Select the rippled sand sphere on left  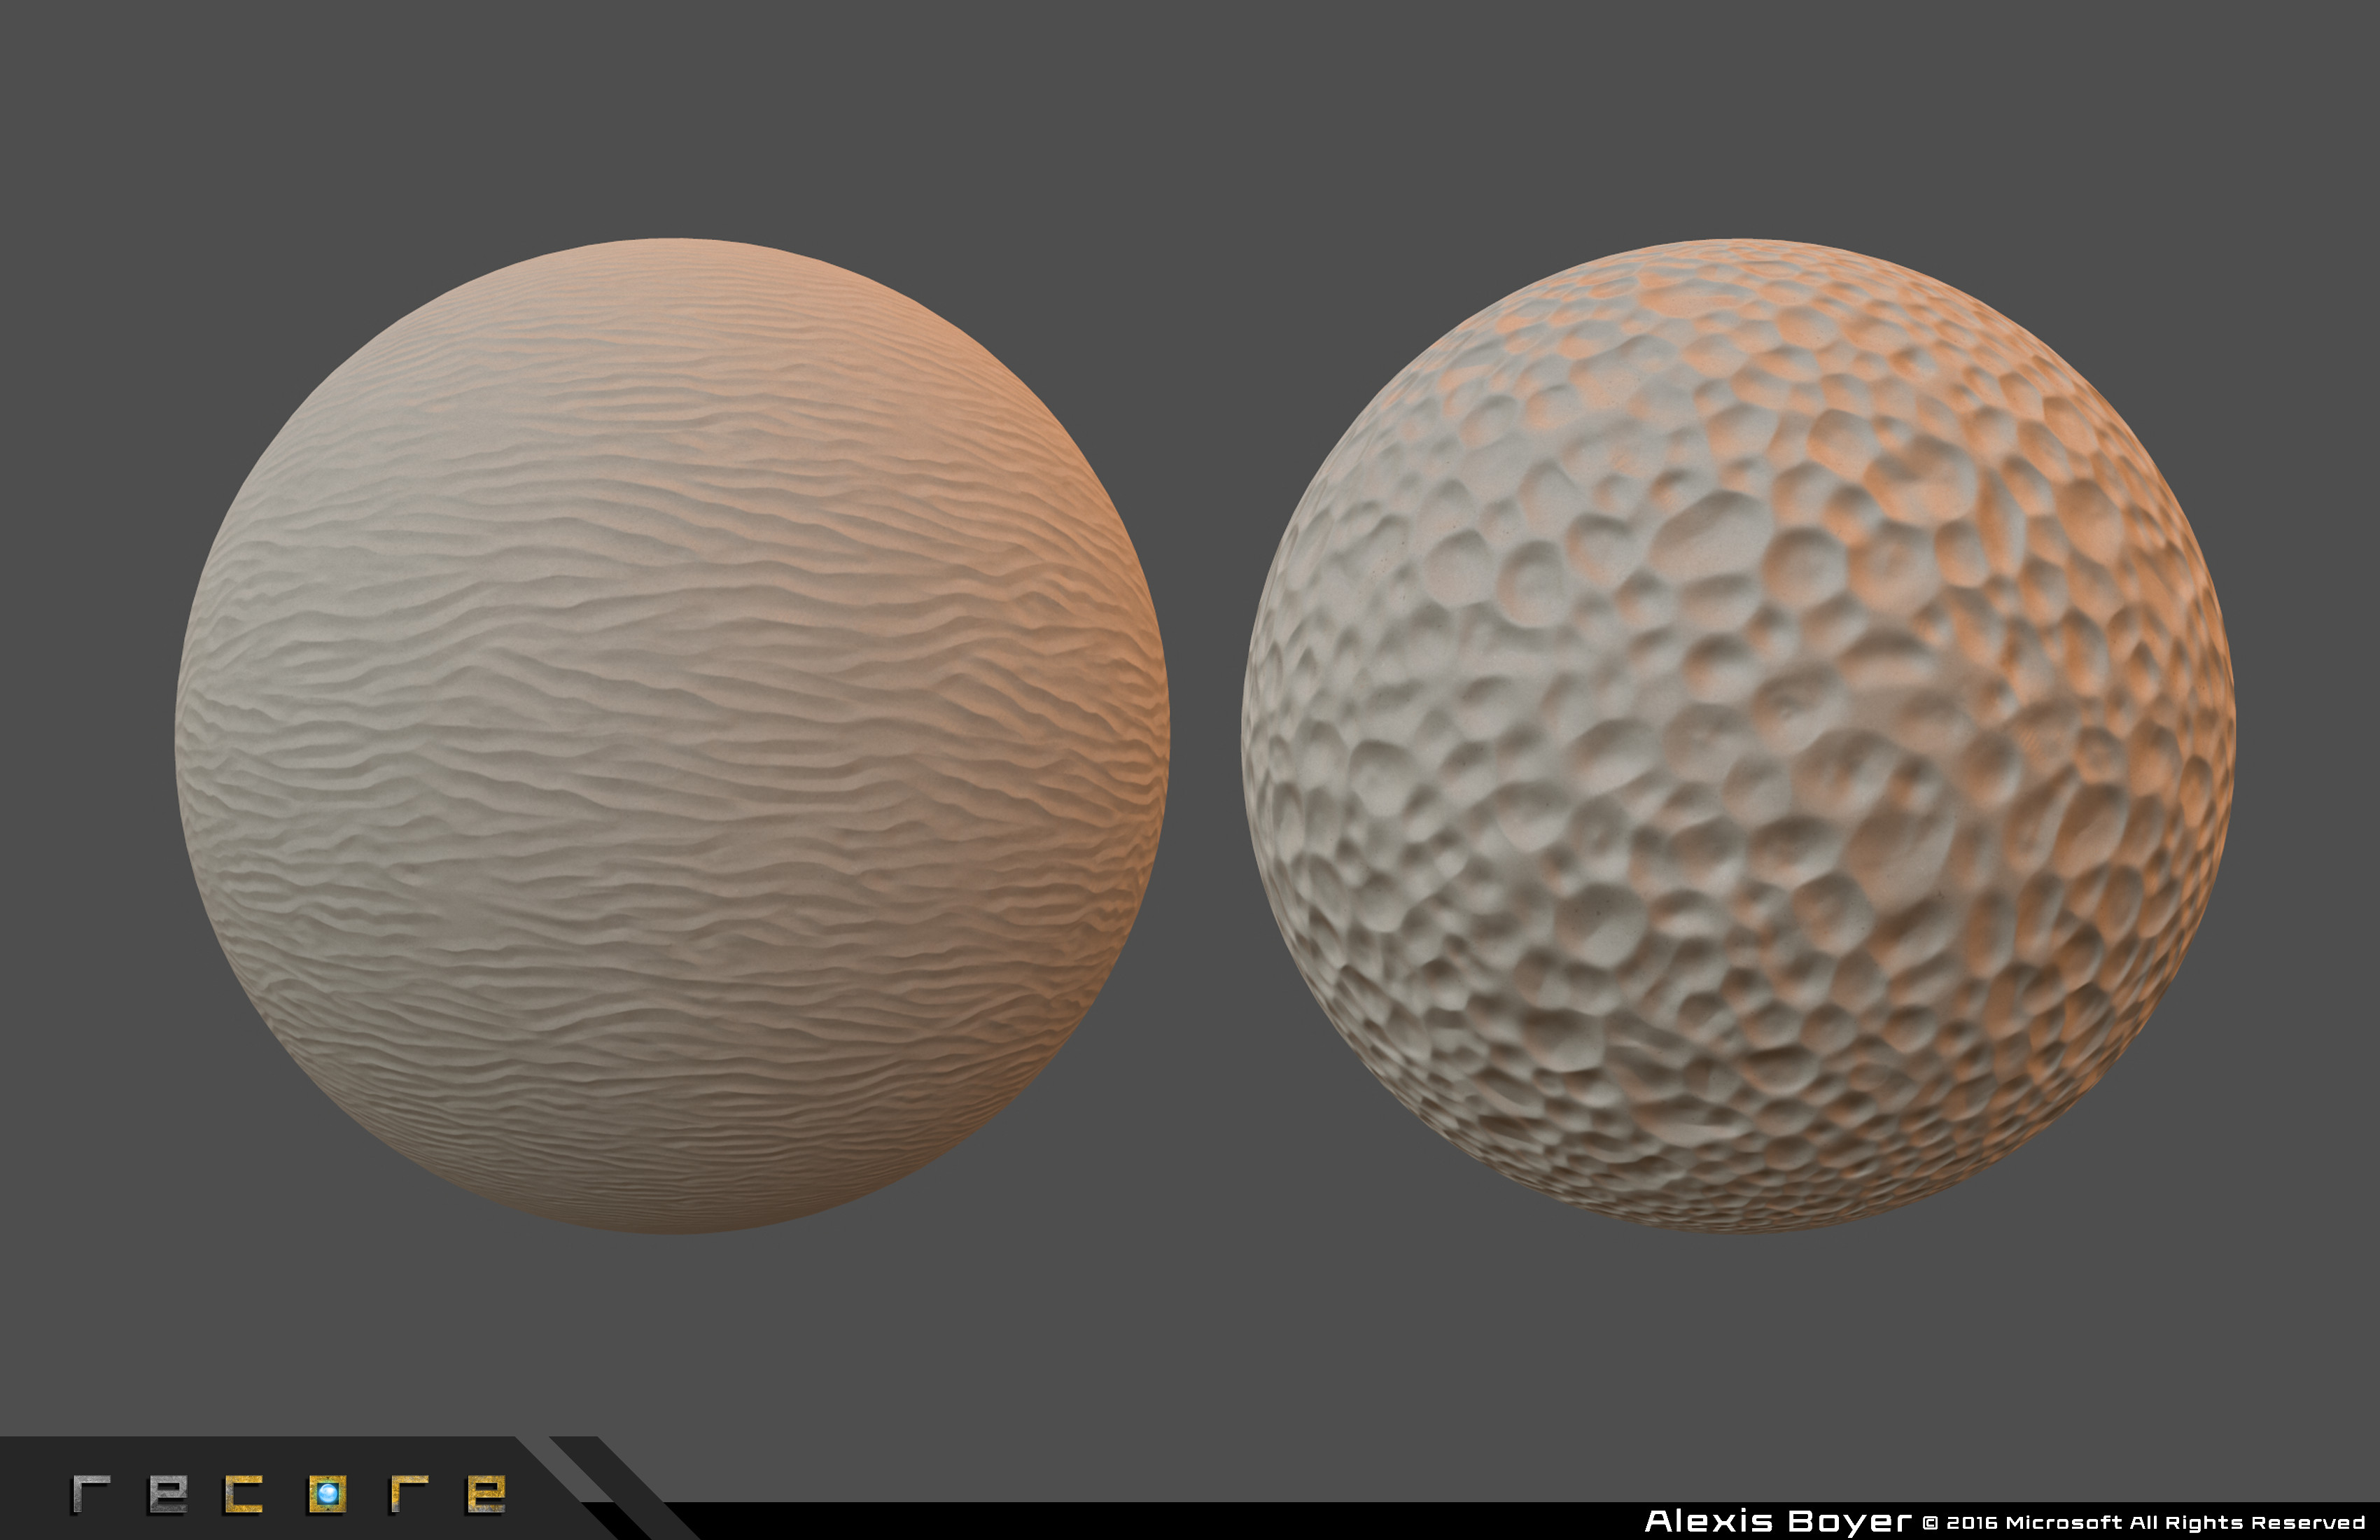point(672,735)
